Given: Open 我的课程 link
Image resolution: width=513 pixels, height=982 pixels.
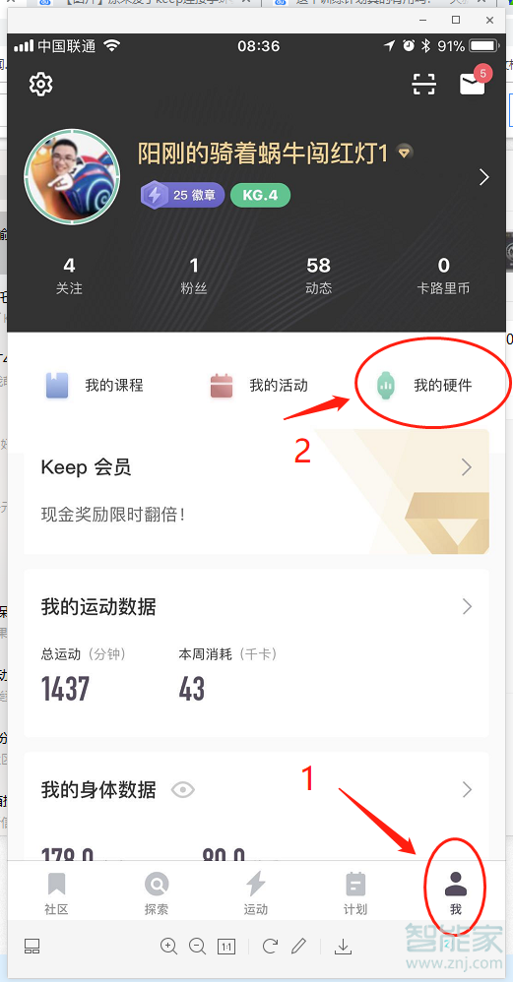Looking at the screenshot, I should tap(95, 385).
